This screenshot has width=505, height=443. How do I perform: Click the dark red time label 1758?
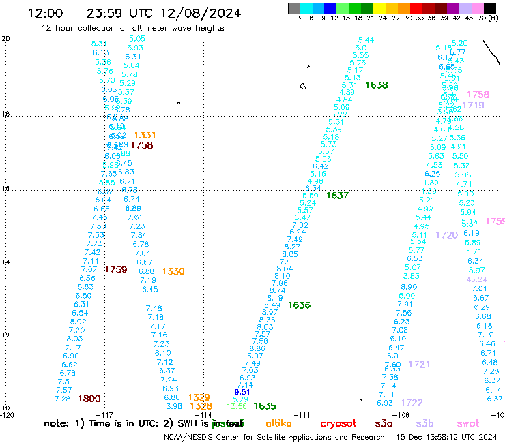pyautogui.click(x=142, y=145)
